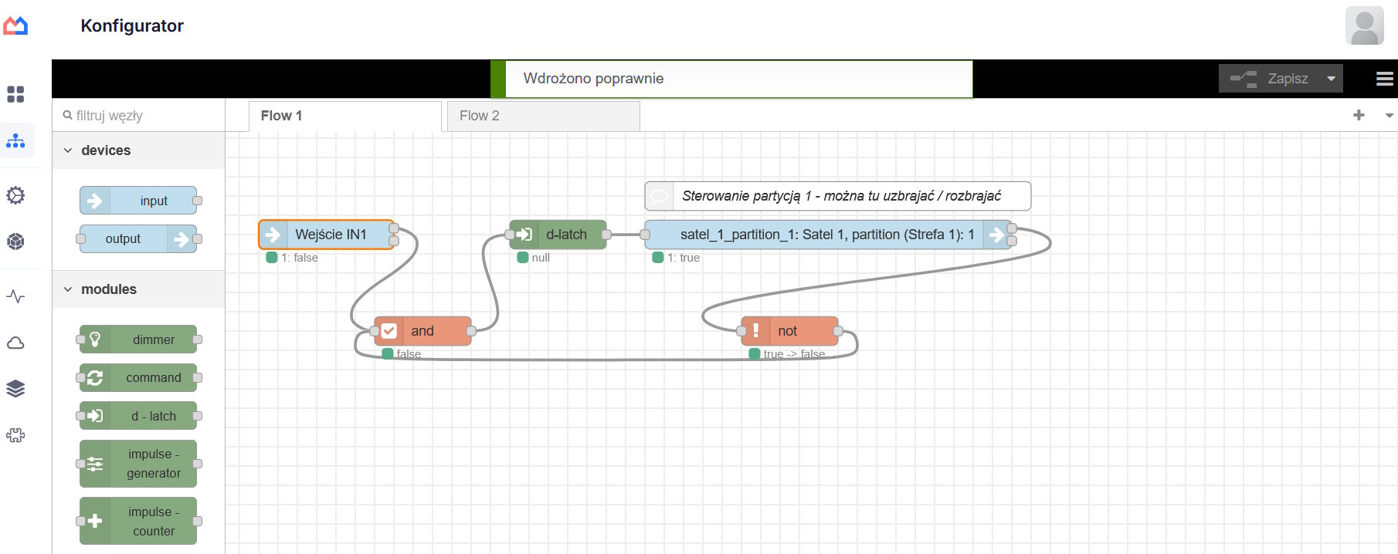Viewport: 1398px width, 554px height.
Task: Click the Wdrożono poprawnie notification
Action: click(731, 79)
